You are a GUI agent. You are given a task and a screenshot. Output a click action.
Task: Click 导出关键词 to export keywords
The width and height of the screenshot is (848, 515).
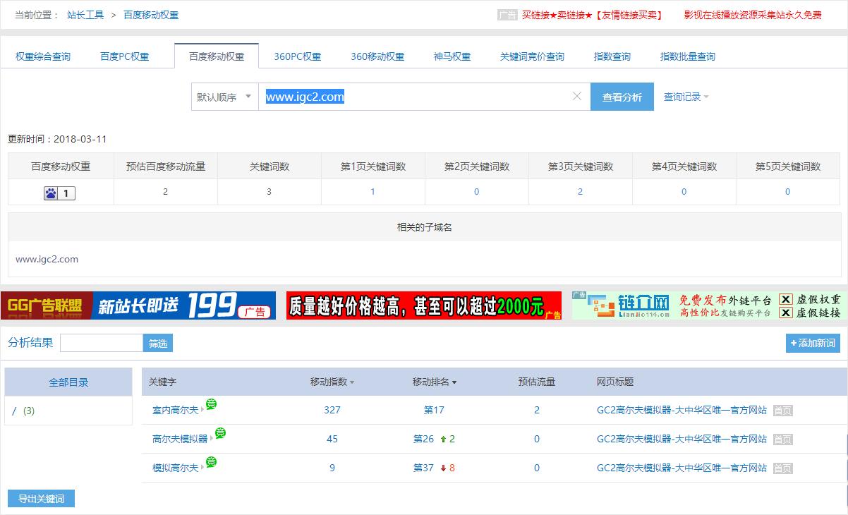click(x=40, y=498)
